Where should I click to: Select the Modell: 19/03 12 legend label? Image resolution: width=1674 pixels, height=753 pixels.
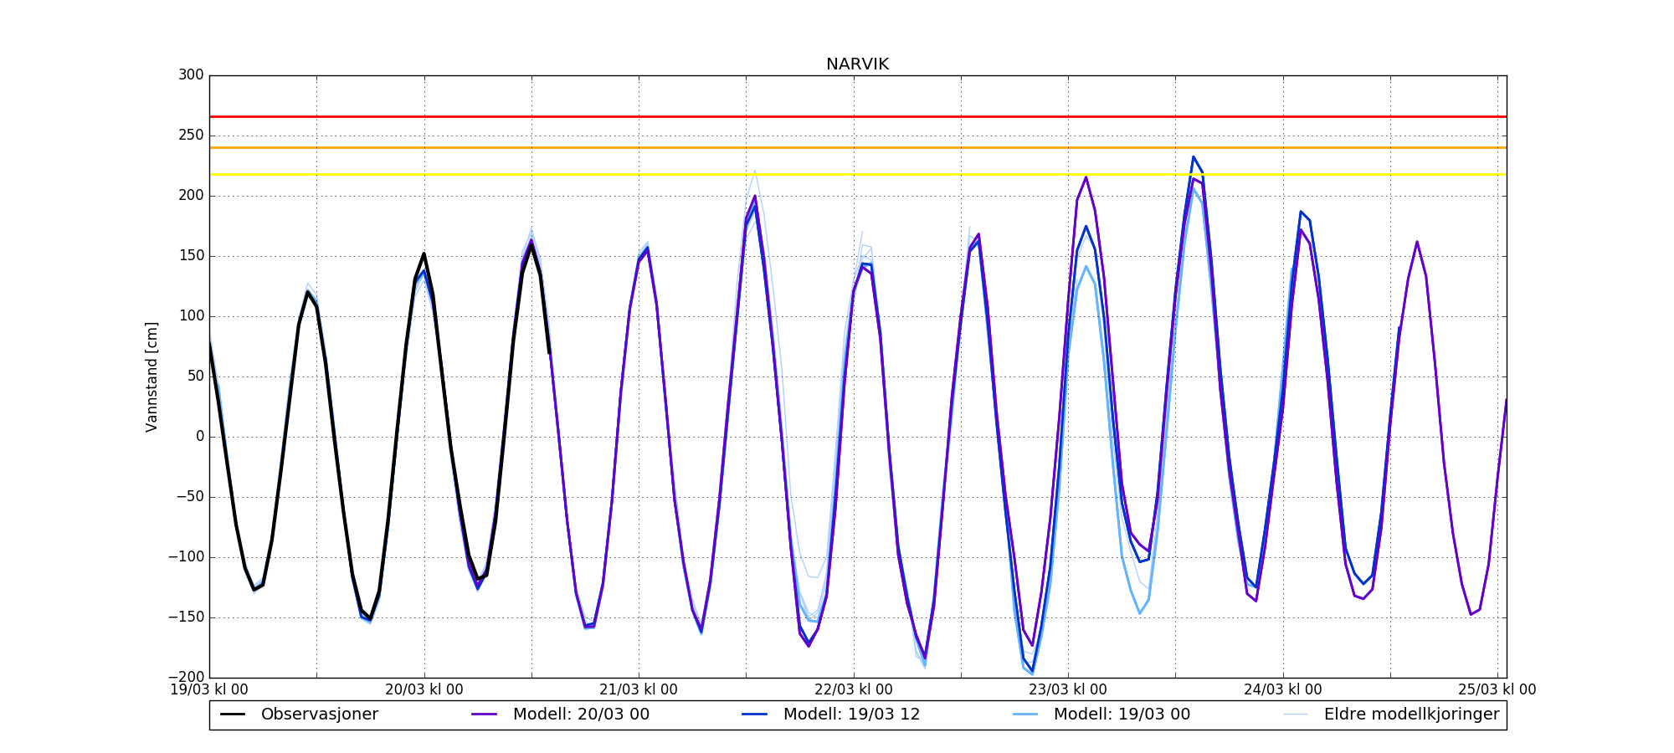851,715
